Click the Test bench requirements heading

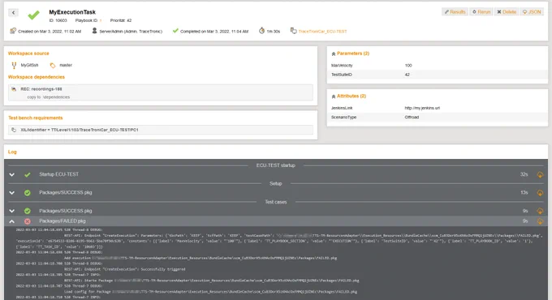tap(36, 118)
